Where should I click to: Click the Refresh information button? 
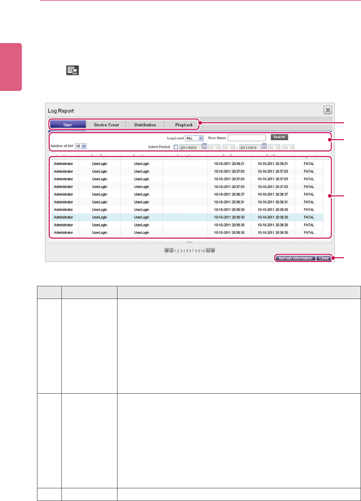(295, 258)
